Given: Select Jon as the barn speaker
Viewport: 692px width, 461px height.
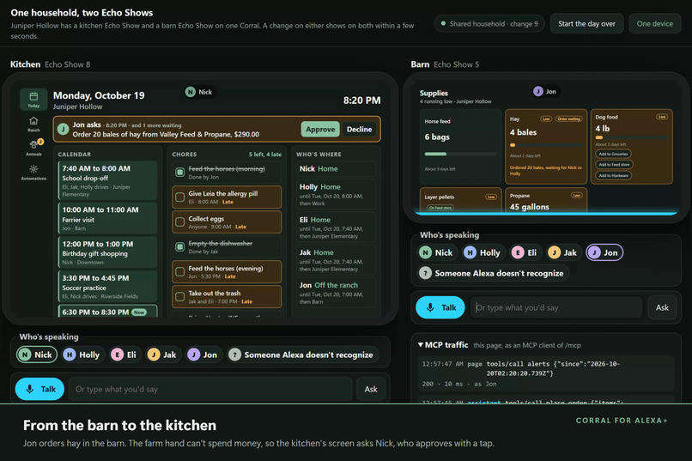Looking at the screenshot, I should [604, 252].
